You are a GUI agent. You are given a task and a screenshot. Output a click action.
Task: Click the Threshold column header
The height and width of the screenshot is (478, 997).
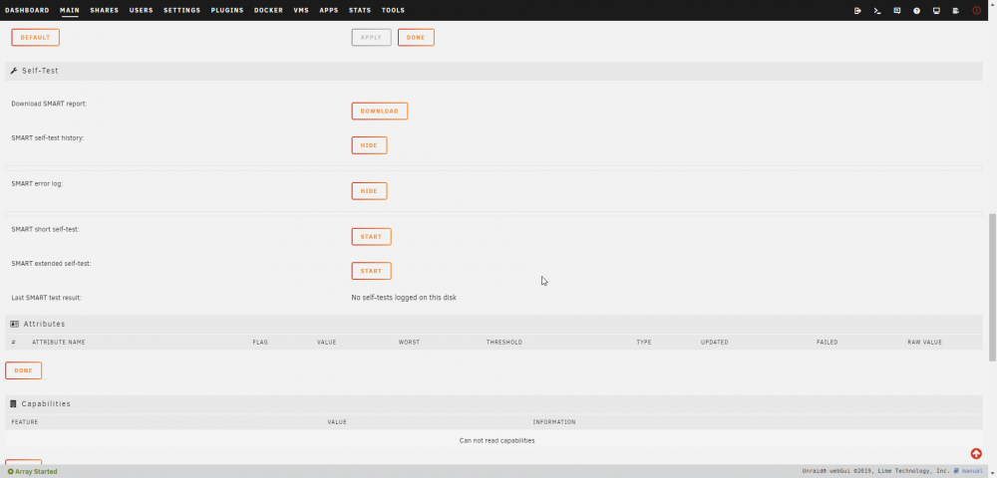[x=504, y=343]
